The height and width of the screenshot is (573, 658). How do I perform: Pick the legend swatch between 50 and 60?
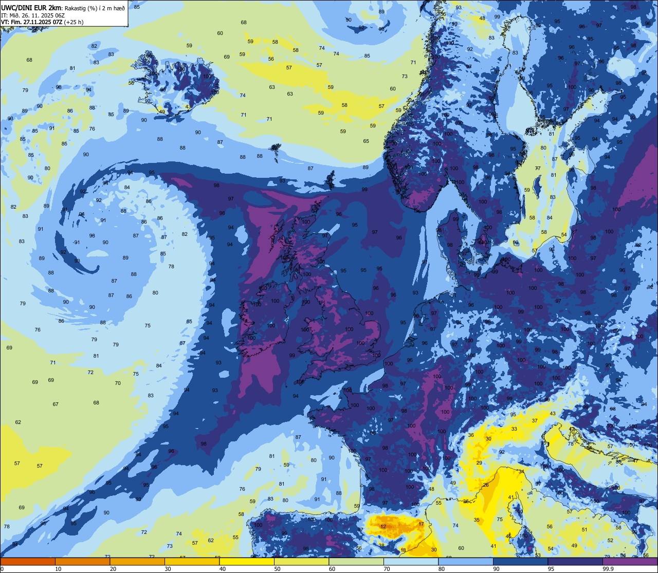301,561
